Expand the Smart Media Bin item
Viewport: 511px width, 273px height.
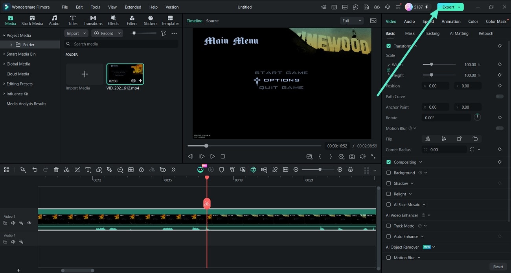click(x=4, y=54)
